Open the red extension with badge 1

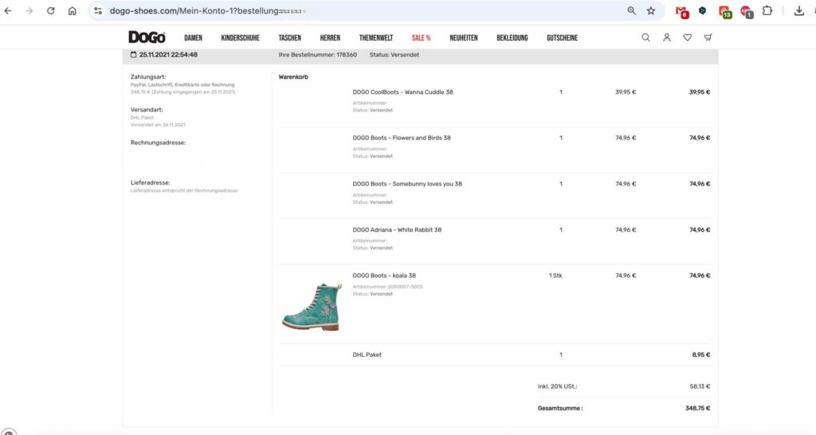pos(746,11)
